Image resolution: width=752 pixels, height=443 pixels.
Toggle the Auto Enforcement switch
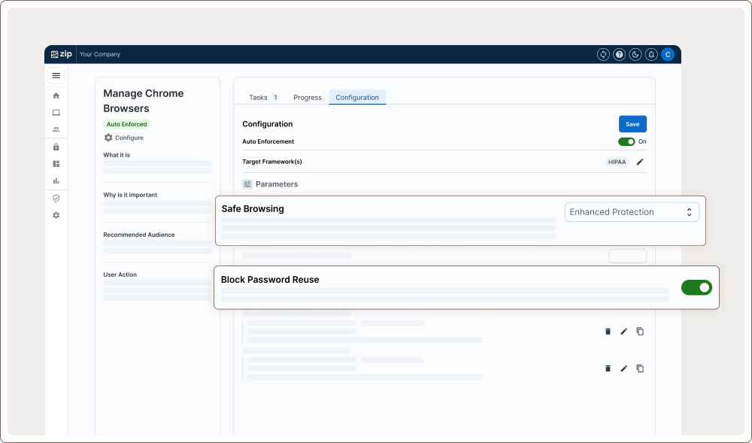click(626, 141)
